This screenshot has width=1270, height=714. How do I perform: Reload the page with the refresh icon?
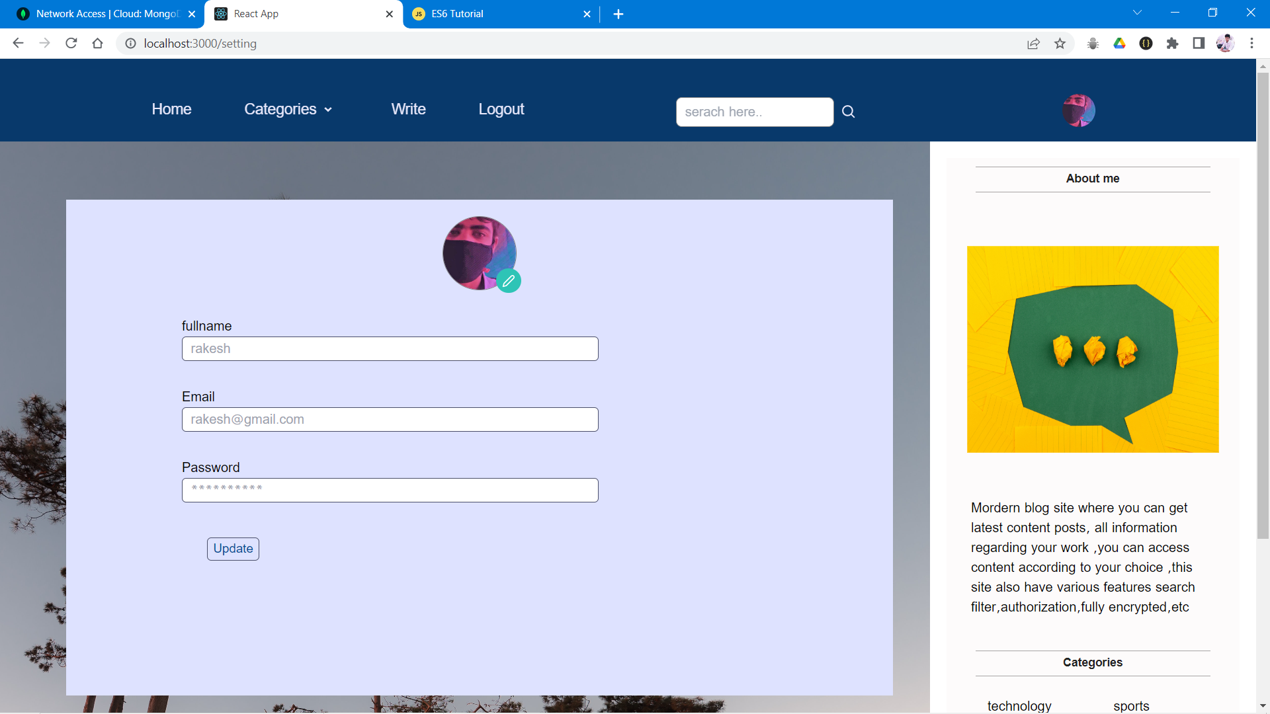pyautogui.click(x=71, y=44)
